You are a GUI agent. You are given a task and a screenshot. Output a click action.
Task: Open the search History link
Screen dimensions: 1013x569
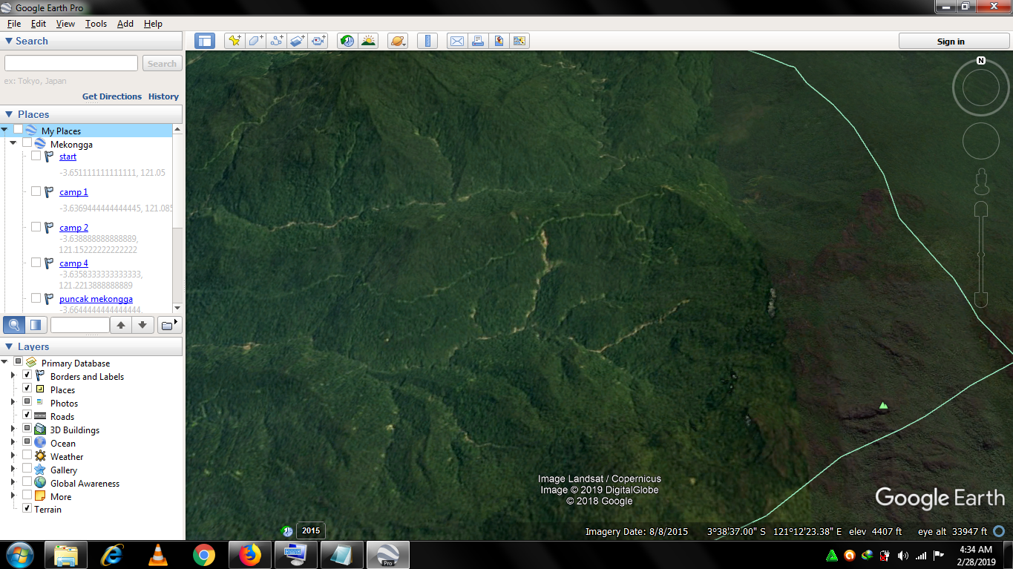(x=163, y=96)
